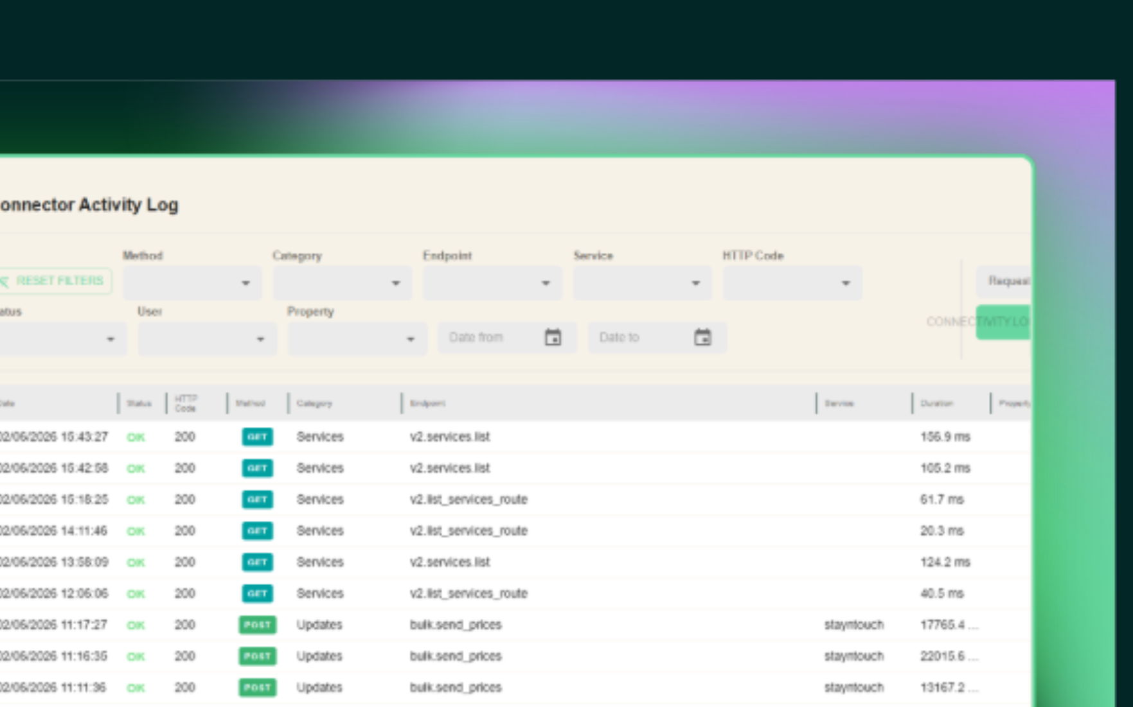Click the 124.2 ms duration value
The image size is (1133, 707).
tap(945, 562)
